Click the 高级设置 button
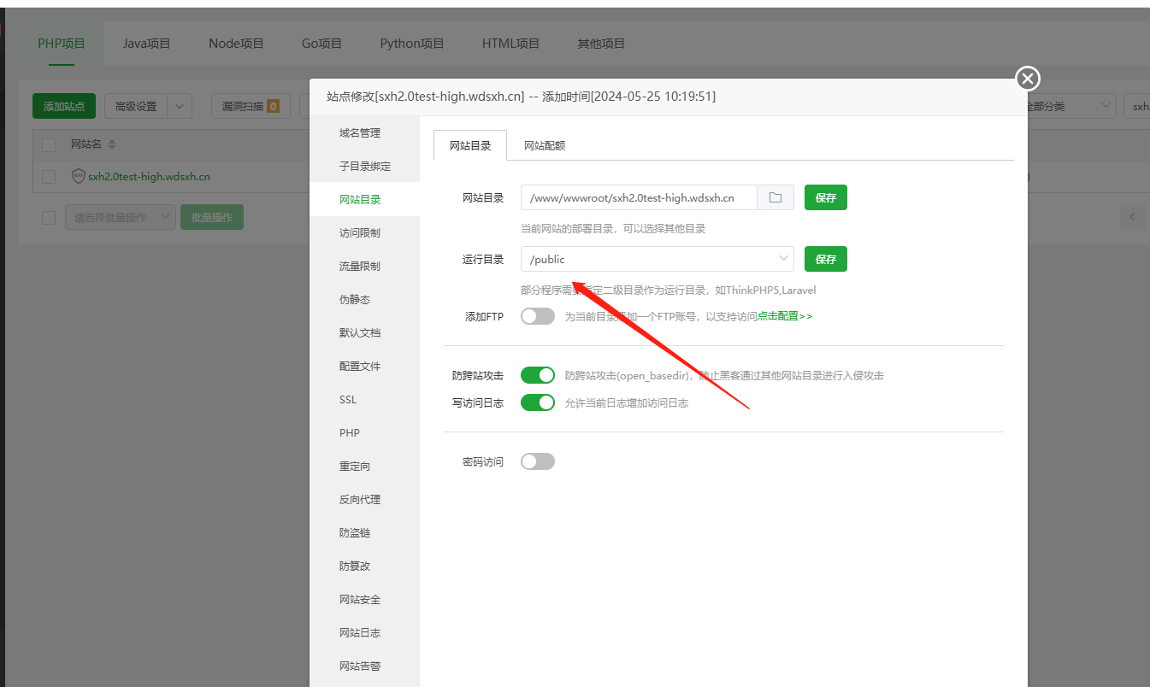The height and width of the screenshot is (687, 1150). click(x=136, y=106)
